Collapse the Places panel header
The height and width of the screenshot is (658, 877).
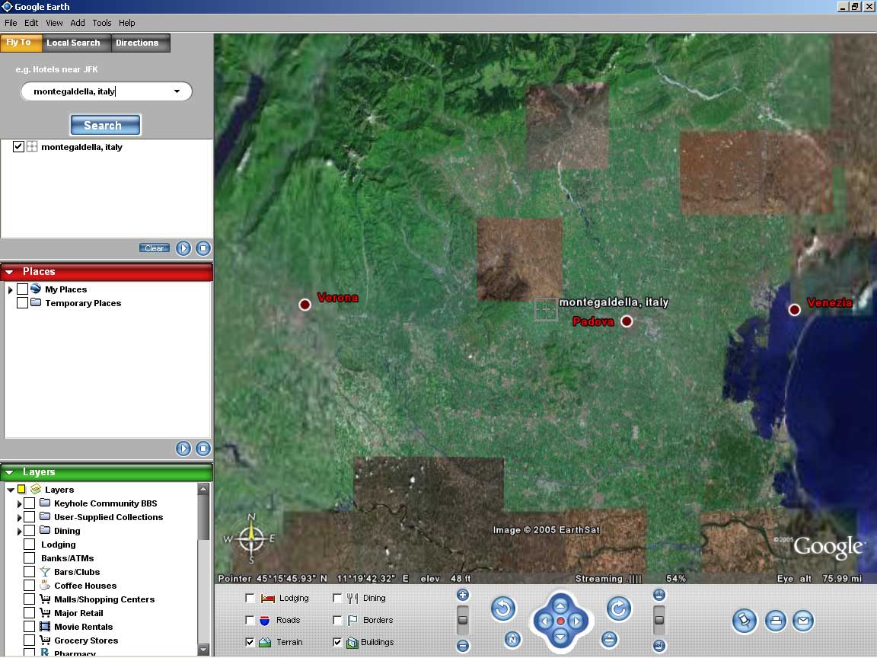coord(9,272)
